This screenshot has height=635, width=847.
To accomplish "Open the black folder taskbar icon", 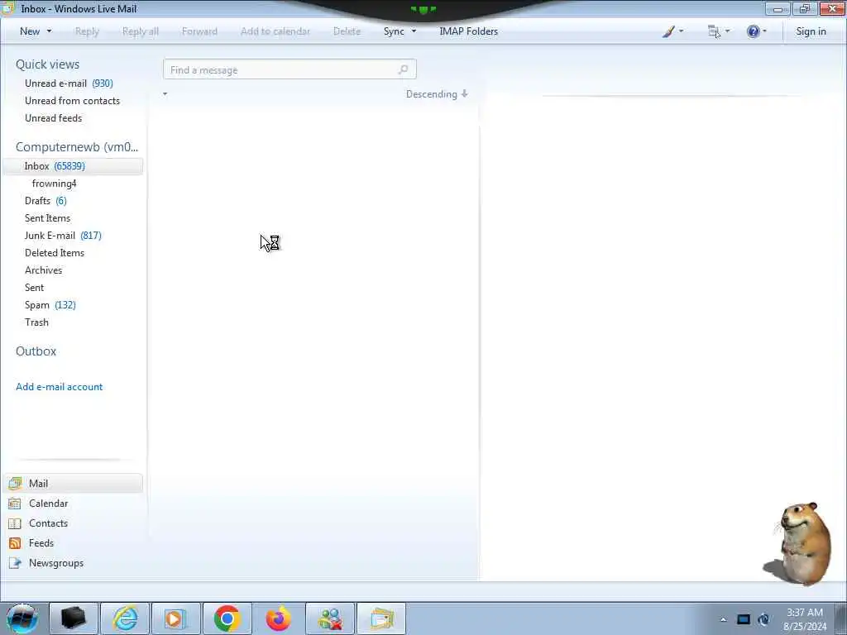I will 74,618.
